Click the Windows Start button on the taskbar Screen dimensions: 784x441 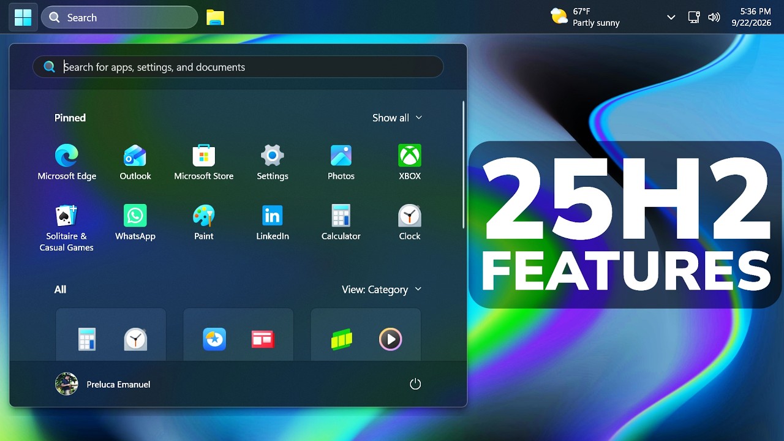23,17
